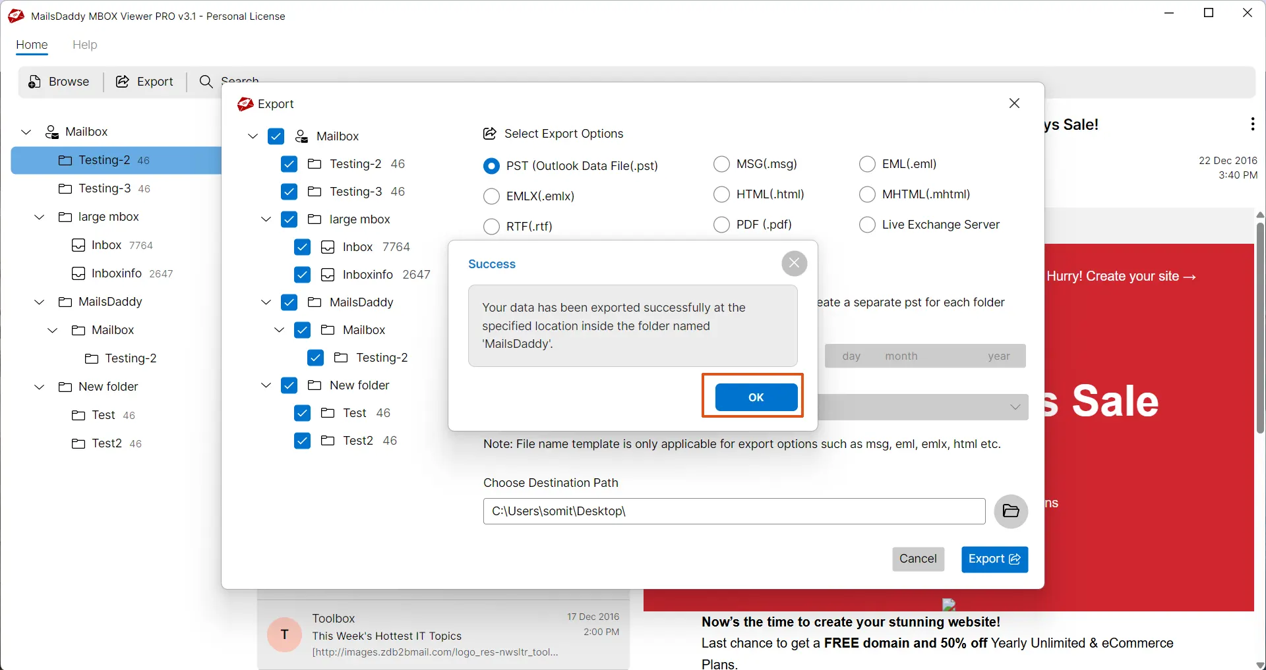Collapse the large mbox folder in the sidebar
The image size is (1266, 670).
pyautogui.click(x=40, y=217)
